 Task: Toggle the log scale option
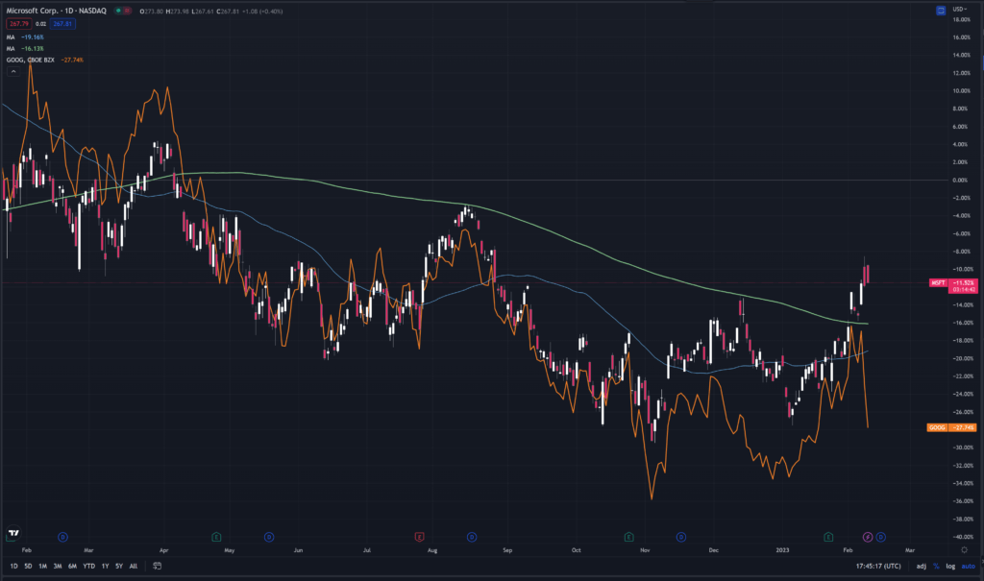tap(950, 566)
